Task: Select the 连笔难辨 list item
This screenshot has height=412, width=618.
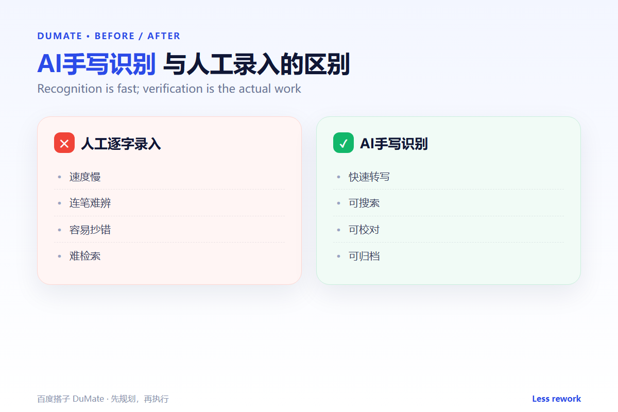Action: (169, 203)
